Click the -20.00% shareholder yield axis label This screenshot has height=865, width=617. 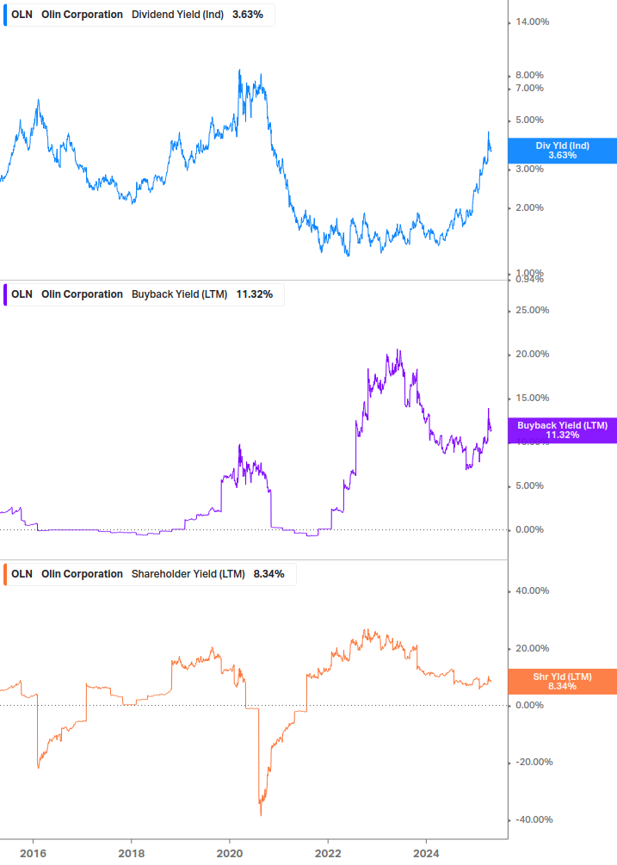[534, 762]
